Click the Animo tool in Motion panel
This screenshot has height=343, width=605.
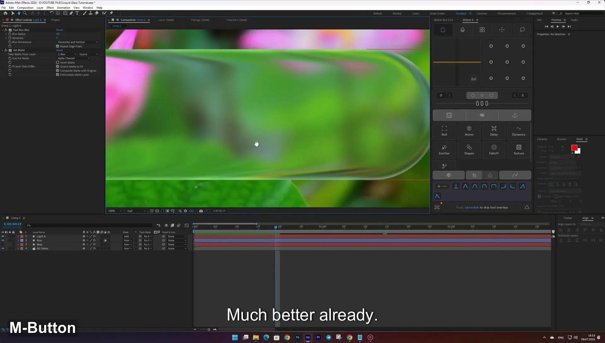[469, 131]
